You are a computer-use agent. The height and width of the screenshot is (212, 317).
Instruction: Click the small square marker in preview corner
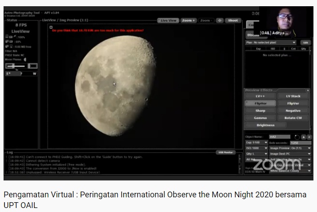coord(51,27)
